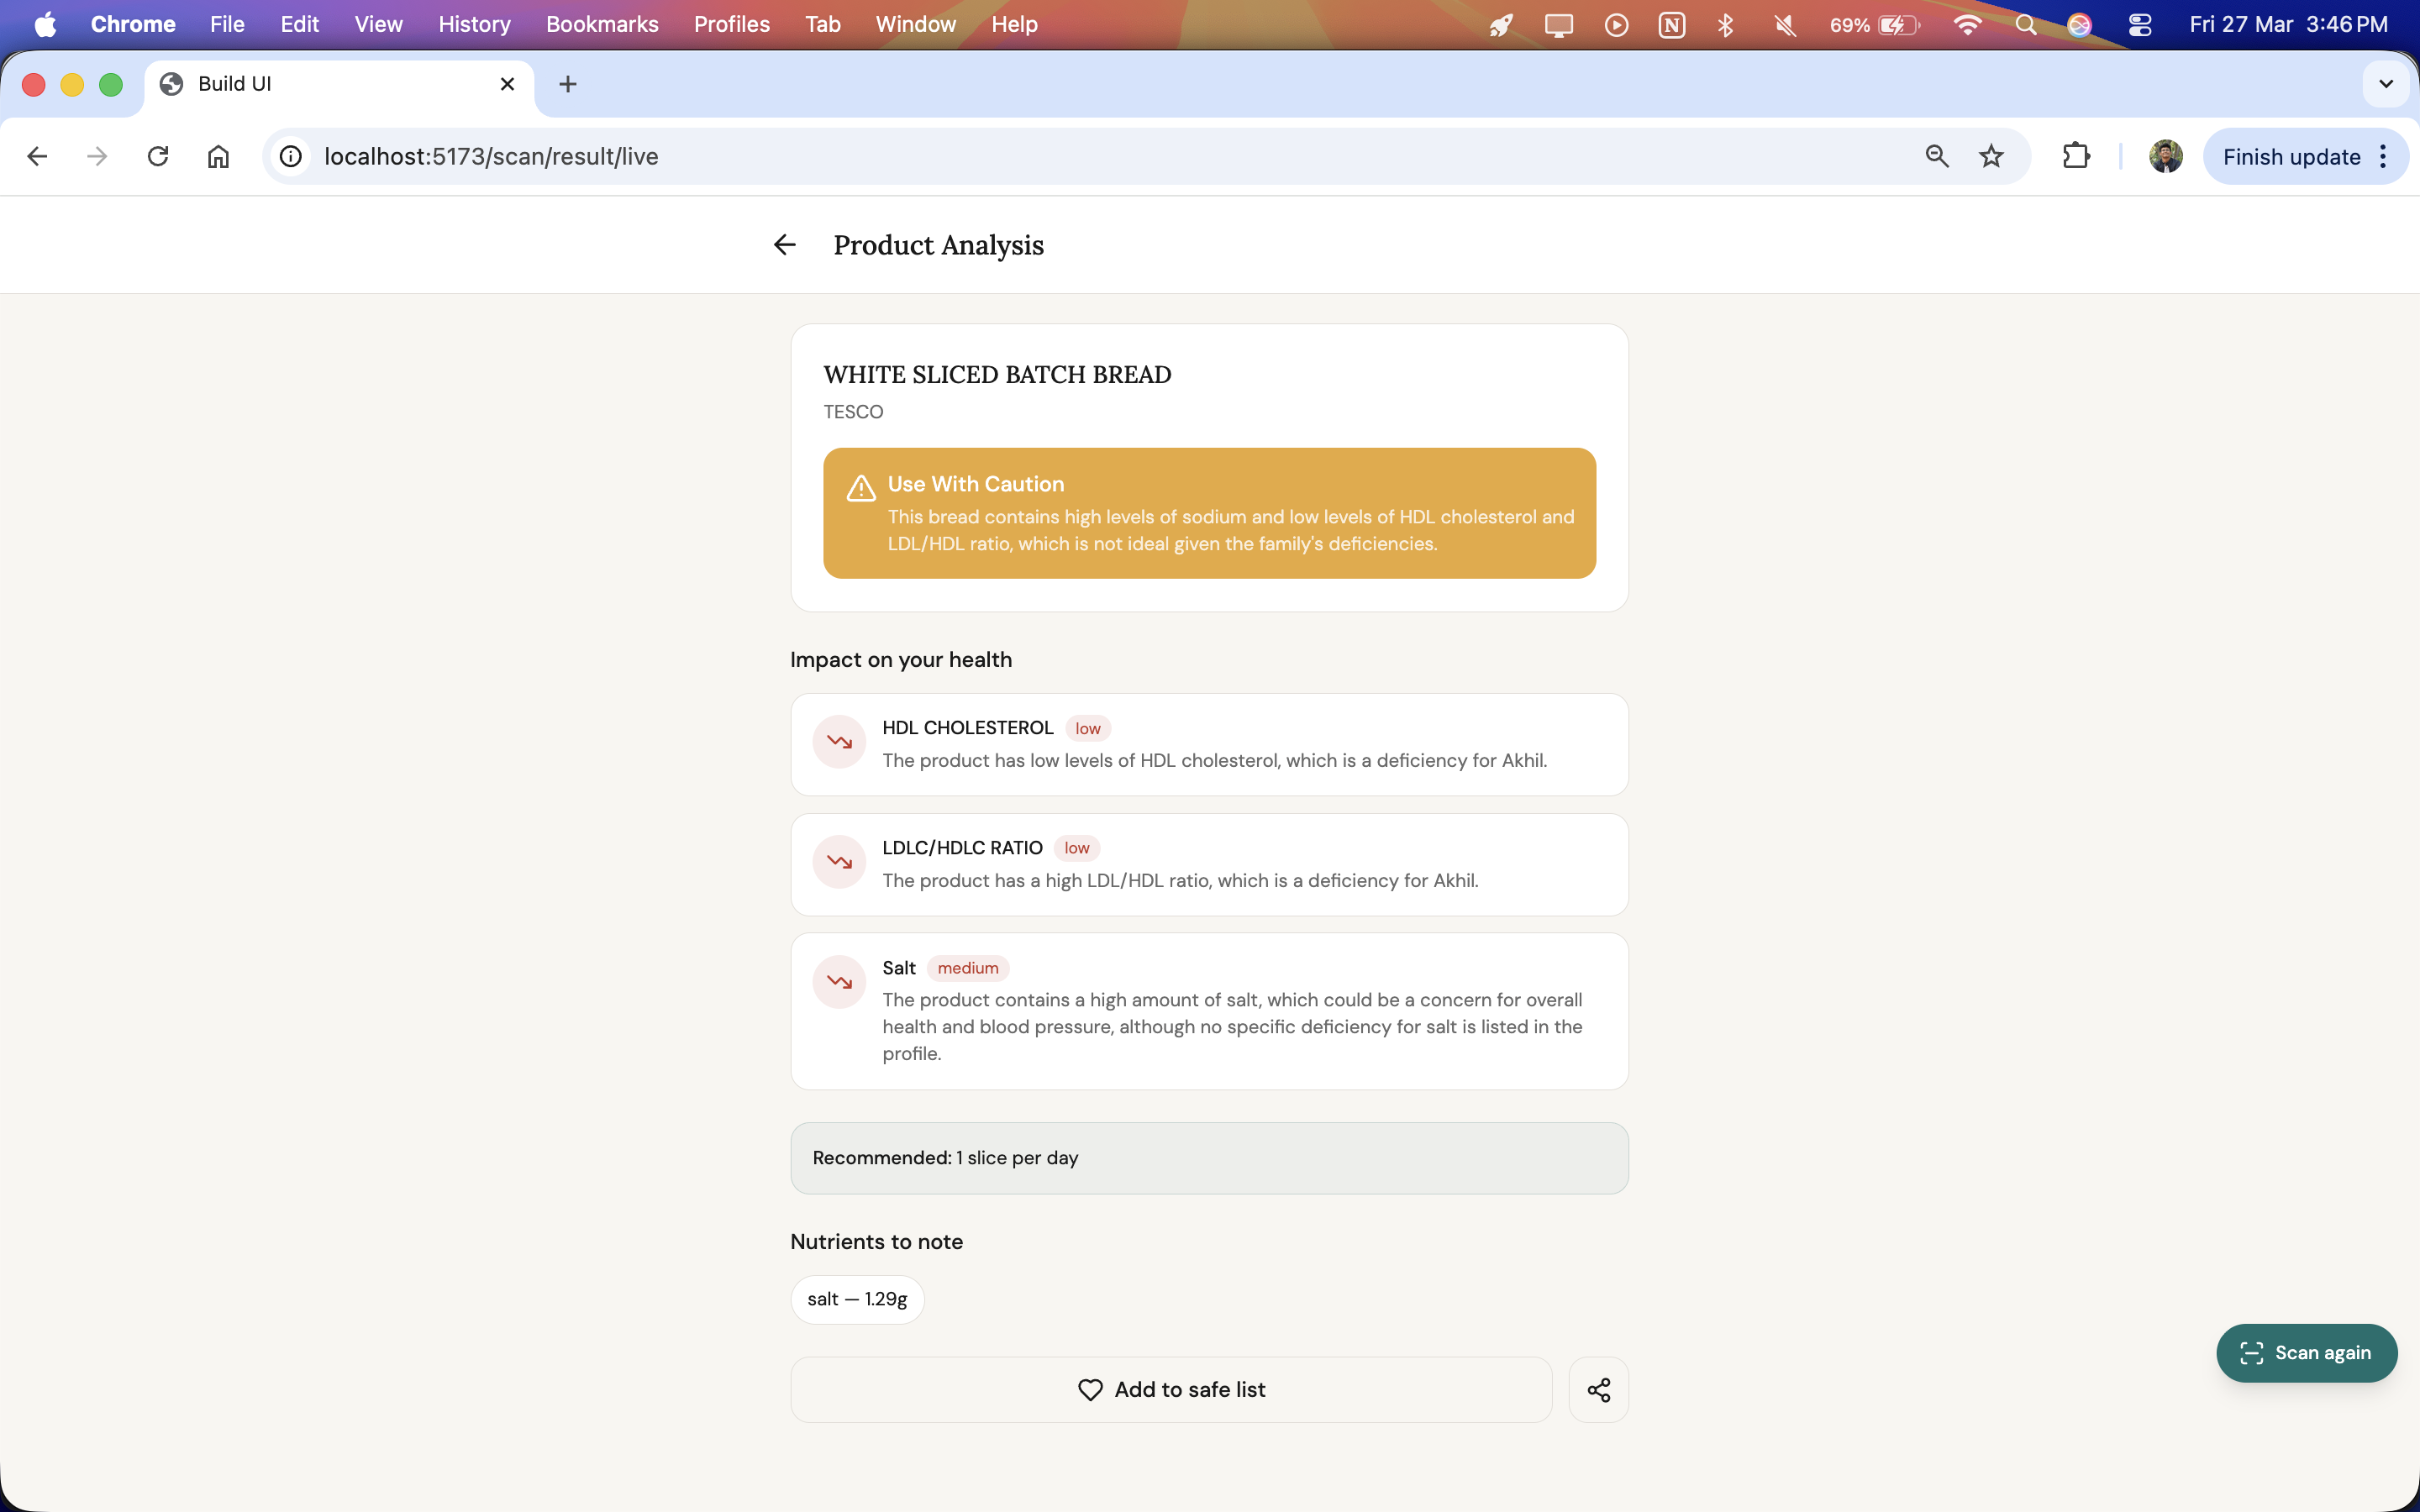This screenshot has height=1512, width=2420.
Task: Expand the tab search chevron
Action: pos(2386,84)
